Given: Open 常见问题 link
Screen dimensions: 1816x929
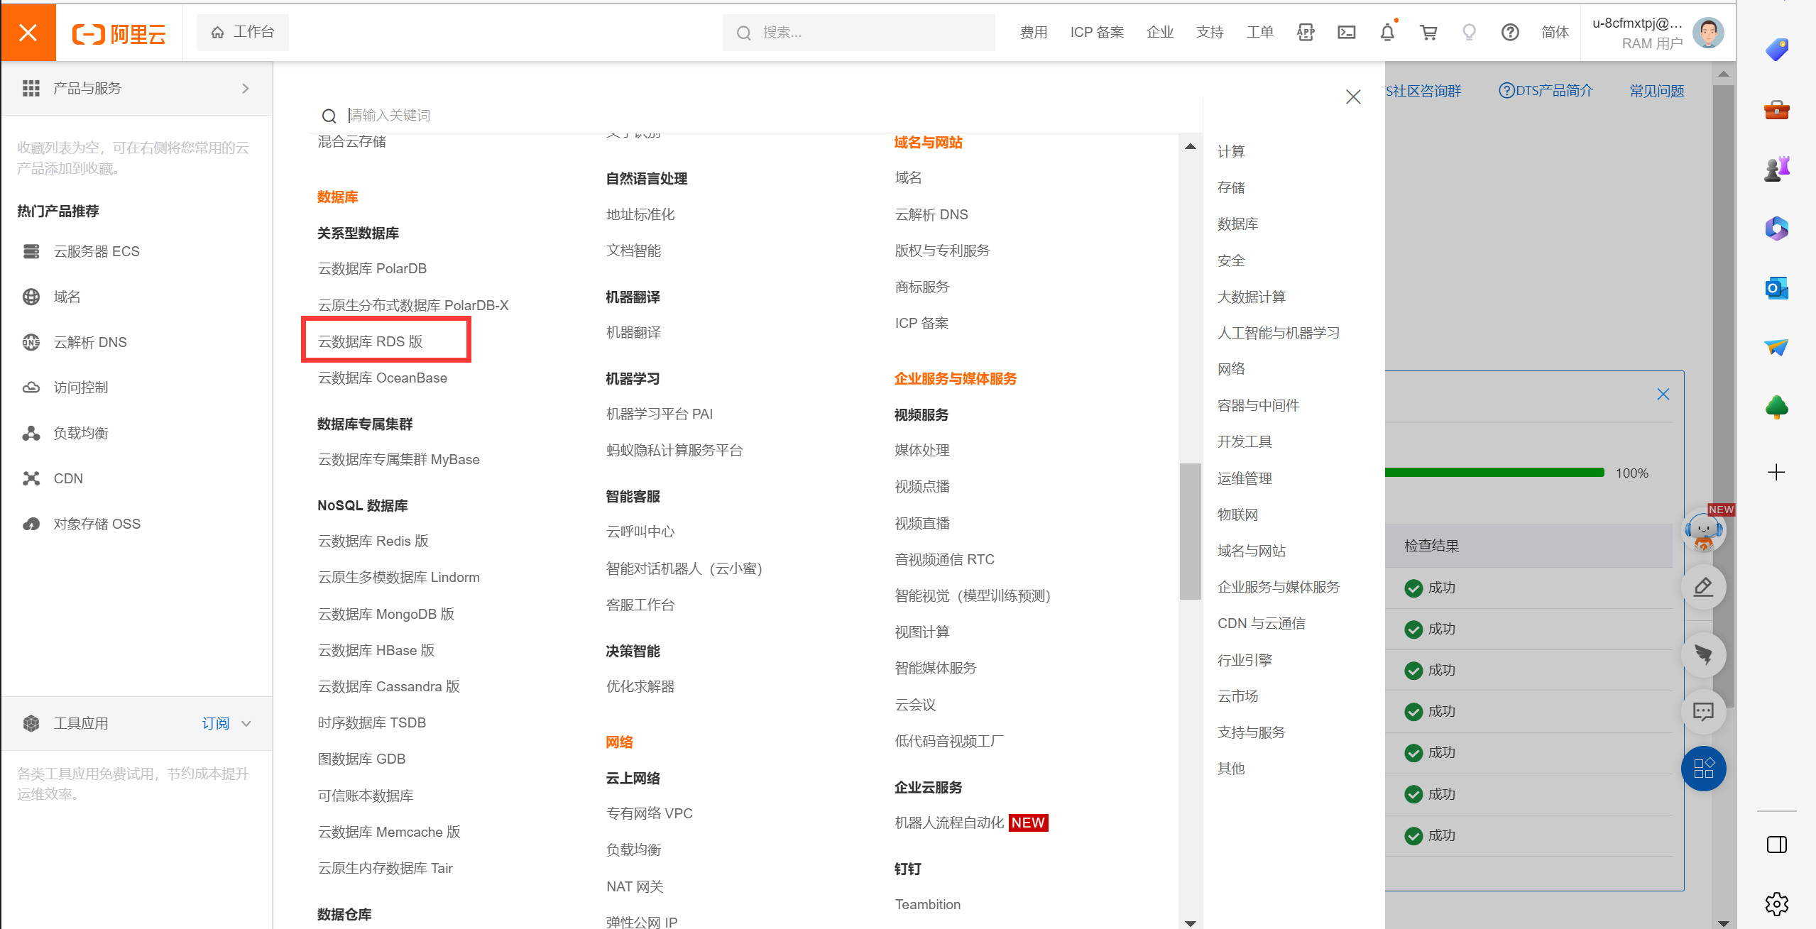Looking at the screenshot, I should pyautogui.click(x=1656, y=91).
